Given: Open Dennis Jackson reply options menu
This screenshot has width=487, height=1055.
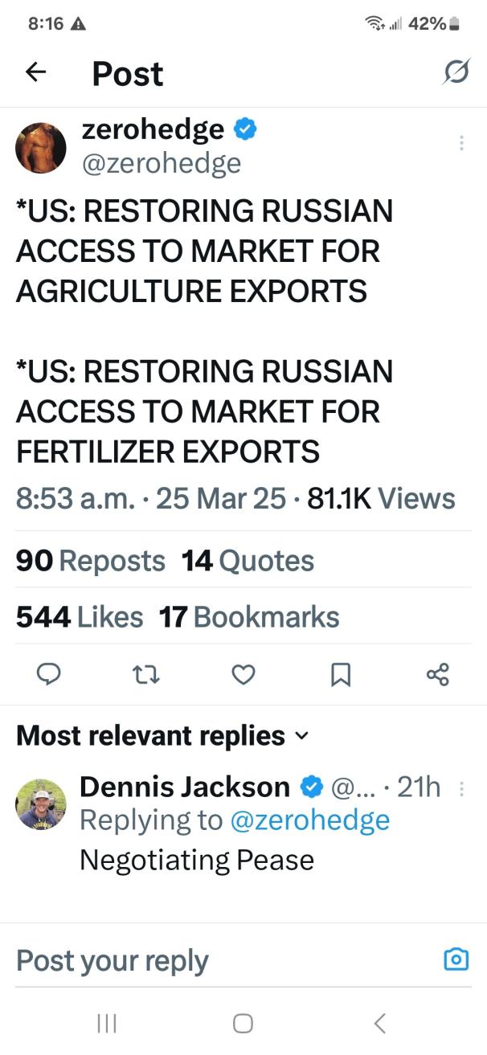Looking at the screenshot, I should [461, 789].
